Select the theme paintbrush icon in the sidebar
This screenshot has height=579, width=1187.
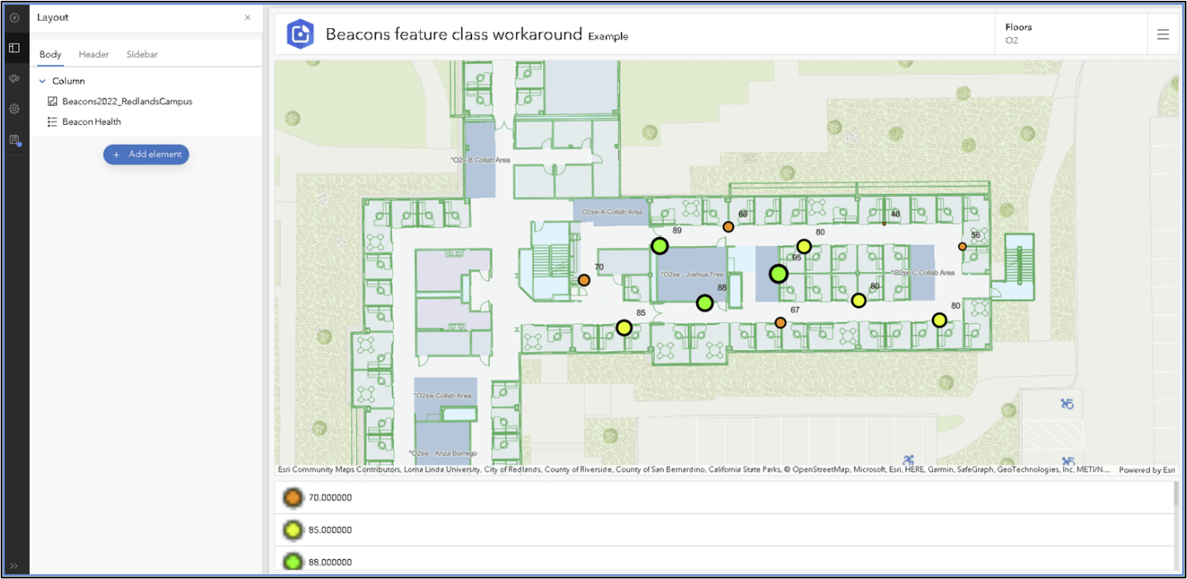click(x=14, y=78)
